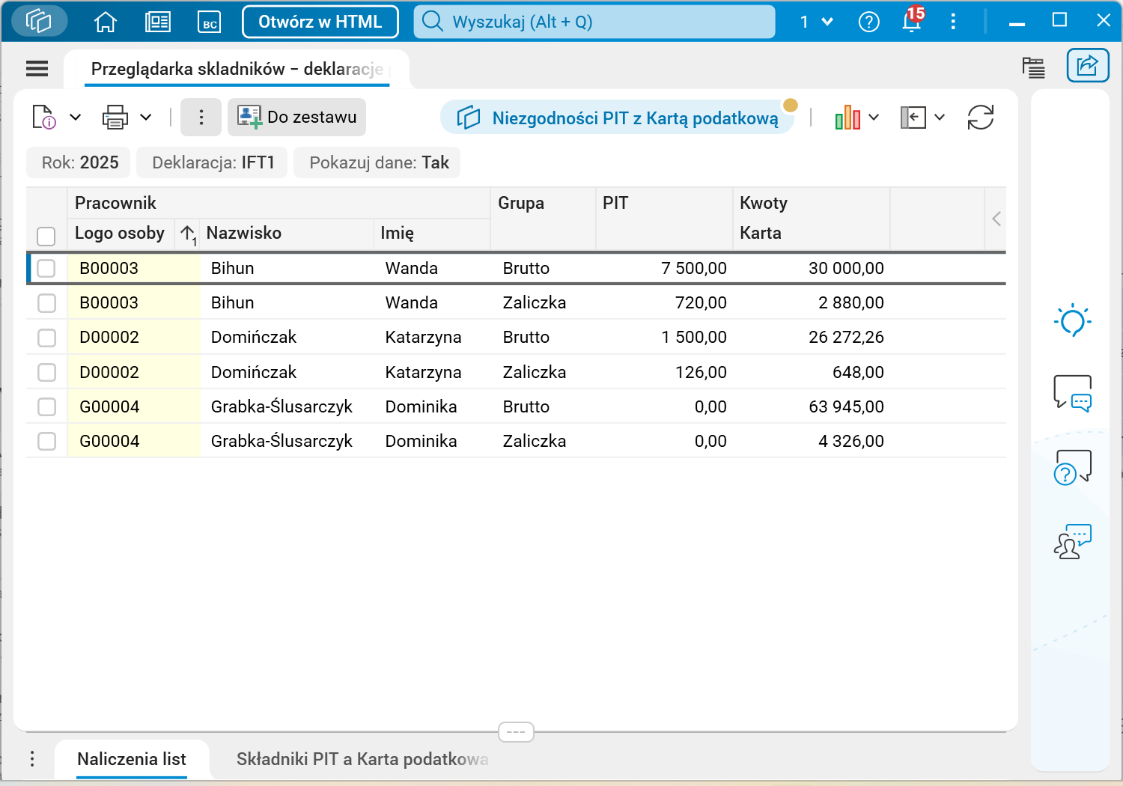Open the chart icon dropdown arrow
This screenshot has height=786, width=1123.
[x=874, y=118]
